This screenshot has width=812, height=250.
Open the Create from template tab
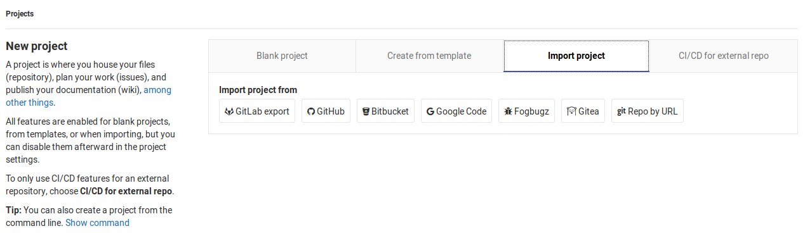429,56
